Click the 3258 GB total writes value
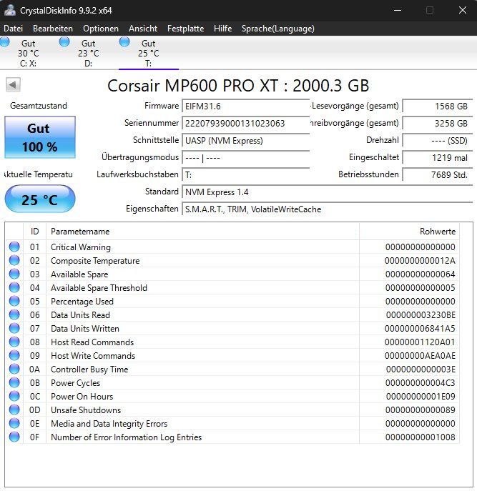The height and width of the screenshot is (491, 477). 438,124
